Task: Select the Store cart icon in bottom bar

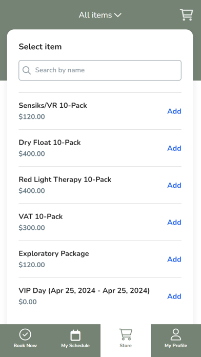Action: [x=126, y=334]
